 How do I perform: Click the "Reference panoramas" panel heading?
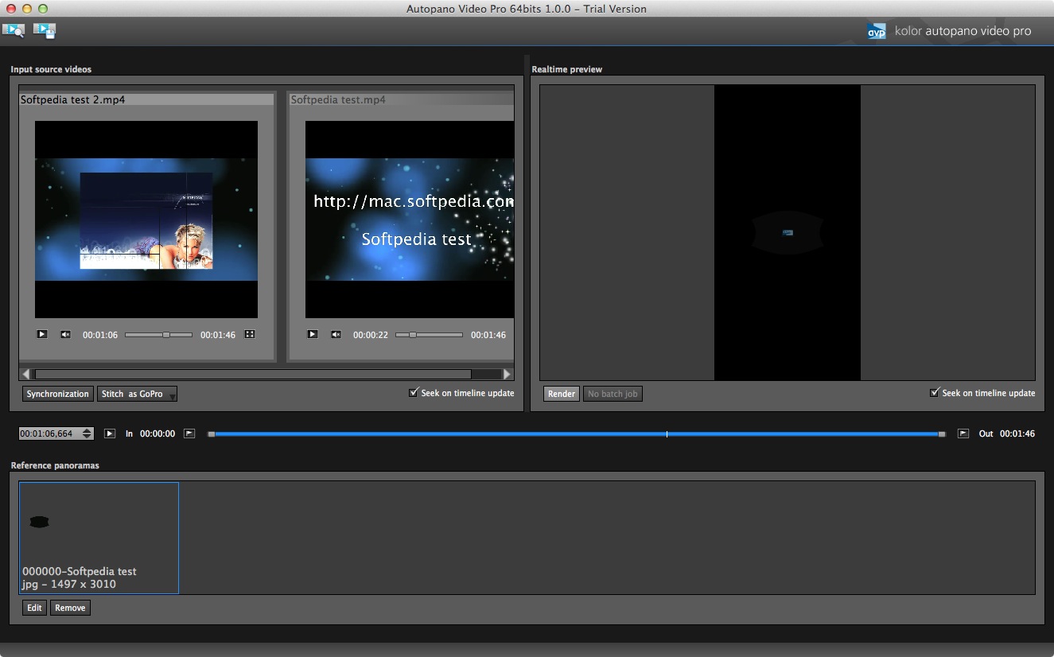pos(55,465)
